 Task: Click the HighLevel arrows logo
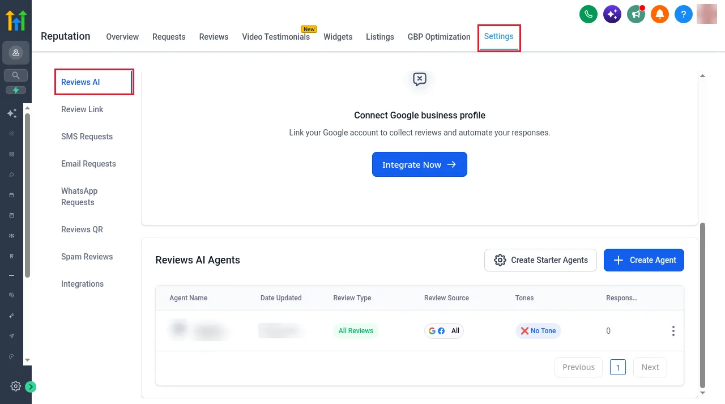click(x=16, y=20)
